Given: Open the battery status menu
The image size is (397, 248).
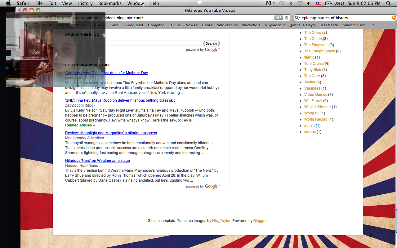Looking at the screenshot, I should [334, 3].
